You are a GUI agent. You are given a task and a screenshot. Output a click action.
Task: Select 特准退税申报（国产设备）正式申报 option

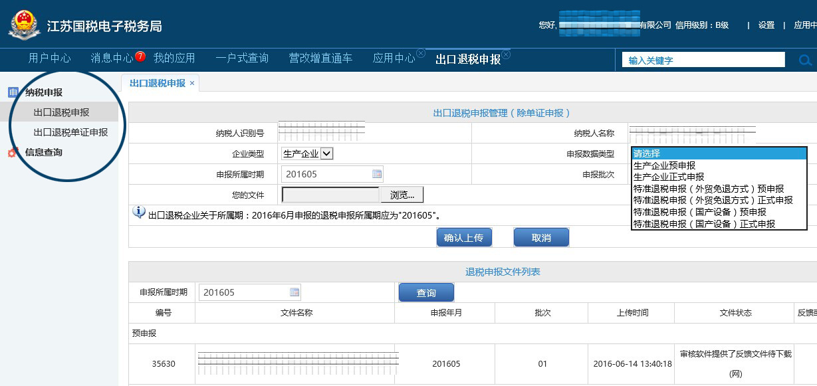704,224
